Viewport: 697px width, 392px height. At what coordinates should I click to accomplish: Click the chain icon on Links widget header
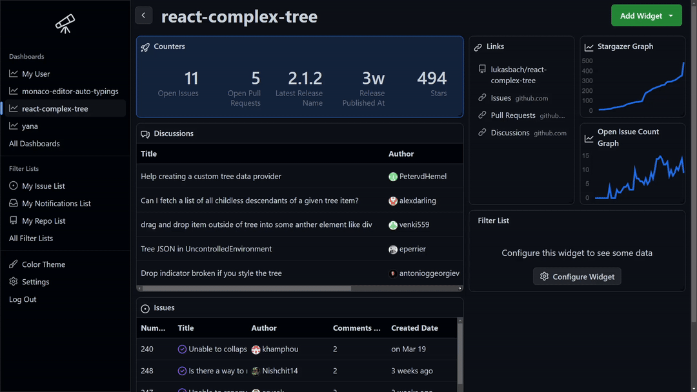tap(478, 47)
